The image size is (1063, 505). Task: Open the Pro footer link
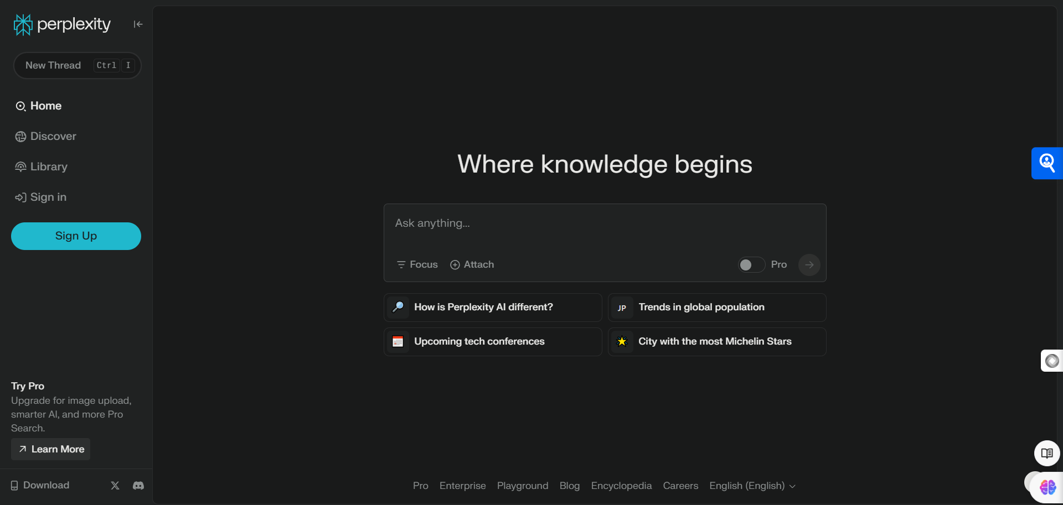pos(420,486)
